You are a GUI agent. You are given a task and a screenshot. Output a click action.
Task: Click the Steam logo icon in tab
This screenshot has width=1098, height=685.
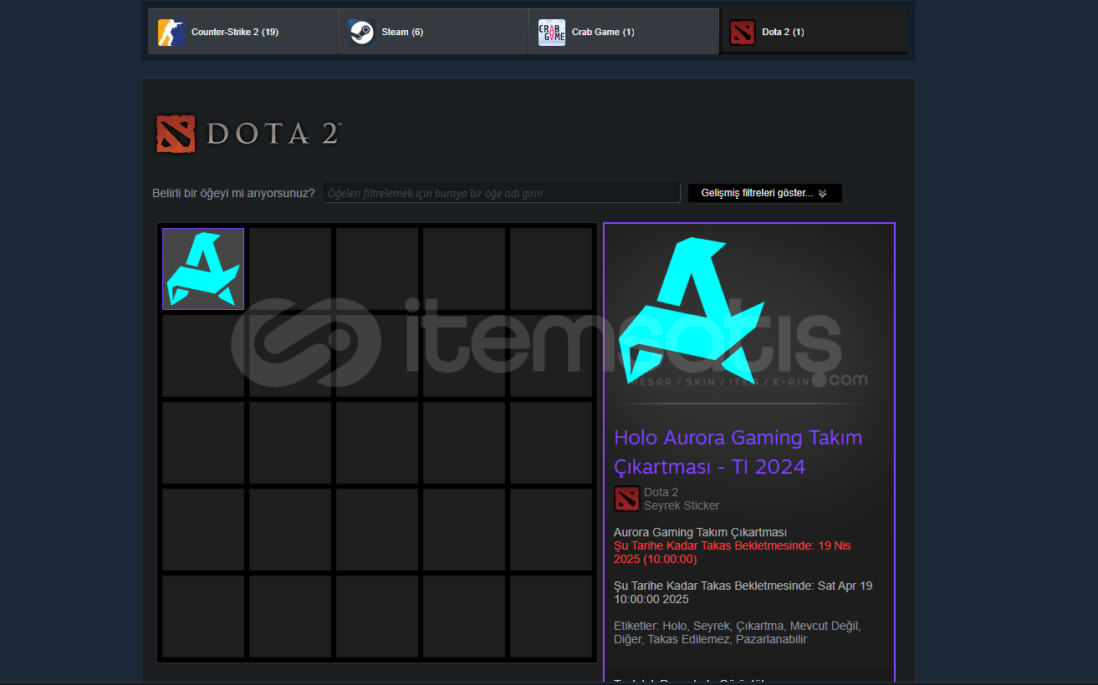pyautogui.click(x=362, y=33)
